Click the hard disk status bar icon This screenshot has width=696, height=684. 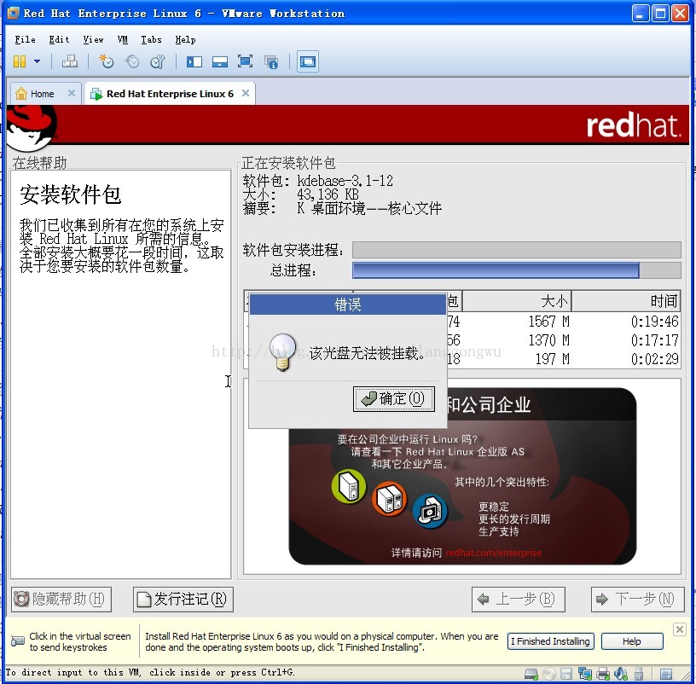tap(531, 675)
